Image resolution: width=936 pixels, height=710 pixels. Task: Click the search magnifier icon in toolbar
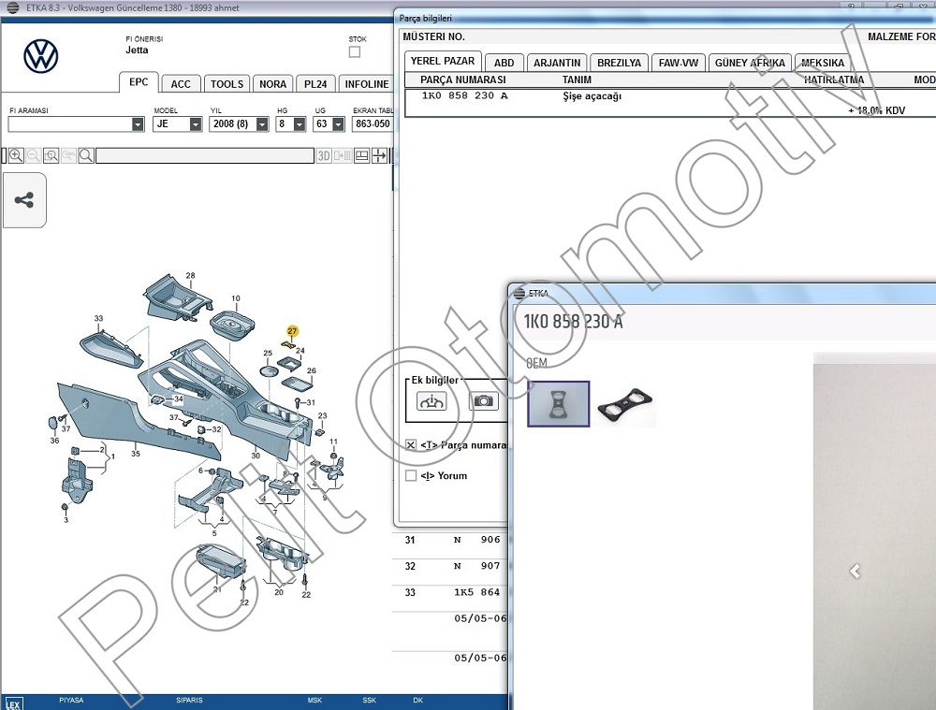coord(86,155)
